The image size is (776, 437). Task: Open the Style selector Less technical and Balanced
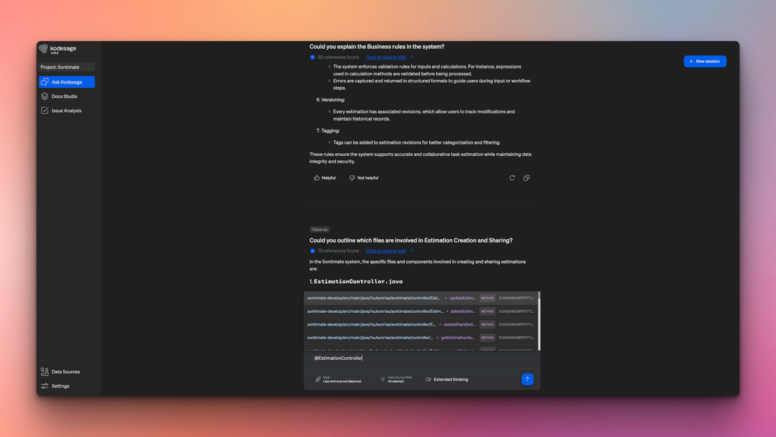tap(339, 380)
